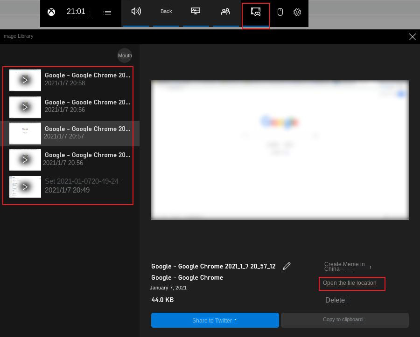Choose Create Meme option
This screenshot has height=337, width=420.
tap(344, 266)
